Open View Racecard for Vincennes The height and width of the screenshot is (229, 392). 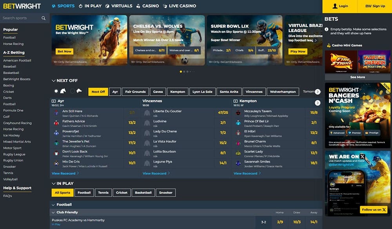click(x=156, y=173)
